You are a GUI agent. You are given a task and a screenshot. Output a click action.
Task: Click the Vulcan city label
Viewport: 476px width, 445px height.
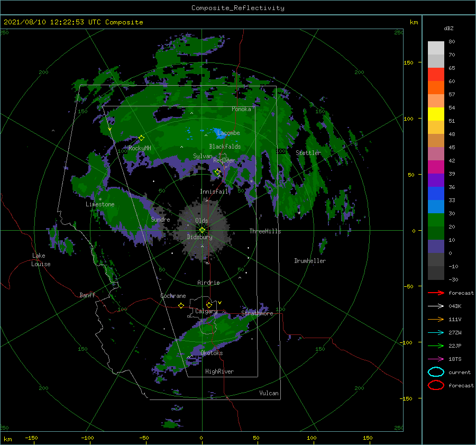point(269,393)
